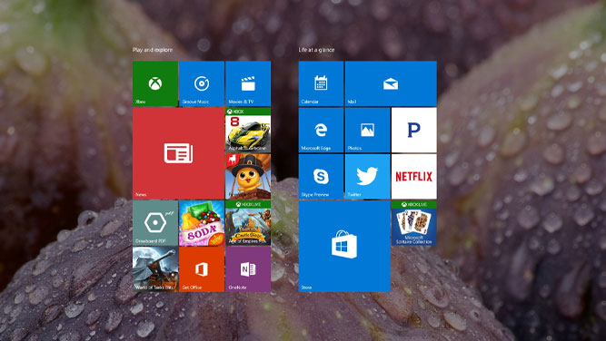Open the Movies & TV tile
Screen dimensions: 606x341
248,83
